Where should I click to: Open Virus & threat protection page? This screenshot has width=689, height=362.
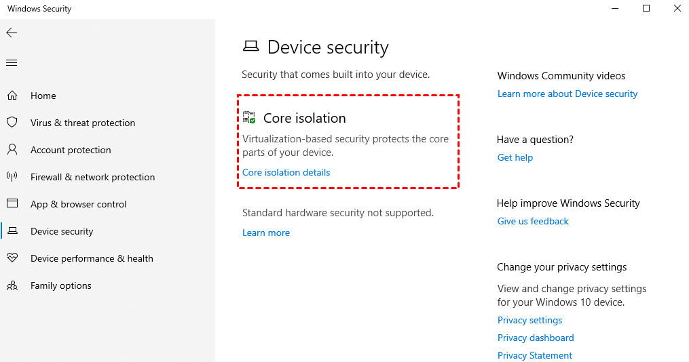pyautogui.click(x=83, y=123)
